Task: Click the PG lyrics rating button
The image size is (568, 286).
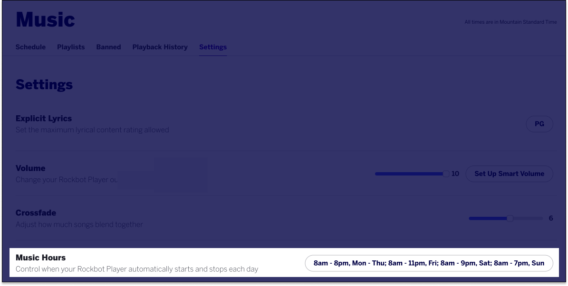Action: (539, 124)
